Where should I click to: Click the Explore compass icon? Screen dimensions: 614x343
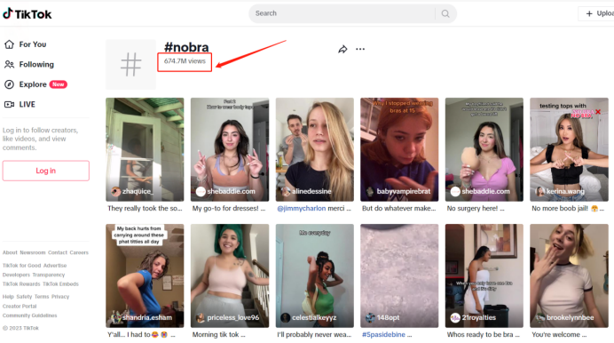point(9,84)
